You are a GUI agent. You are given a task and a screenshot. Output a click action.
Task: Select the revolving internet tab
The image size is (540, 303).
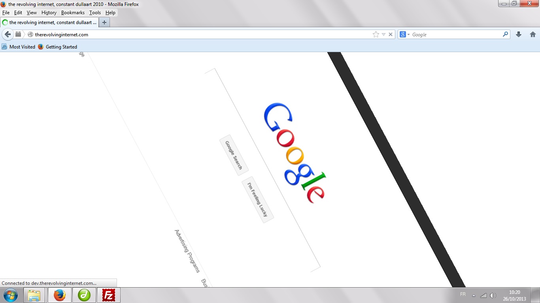[49, 22]
